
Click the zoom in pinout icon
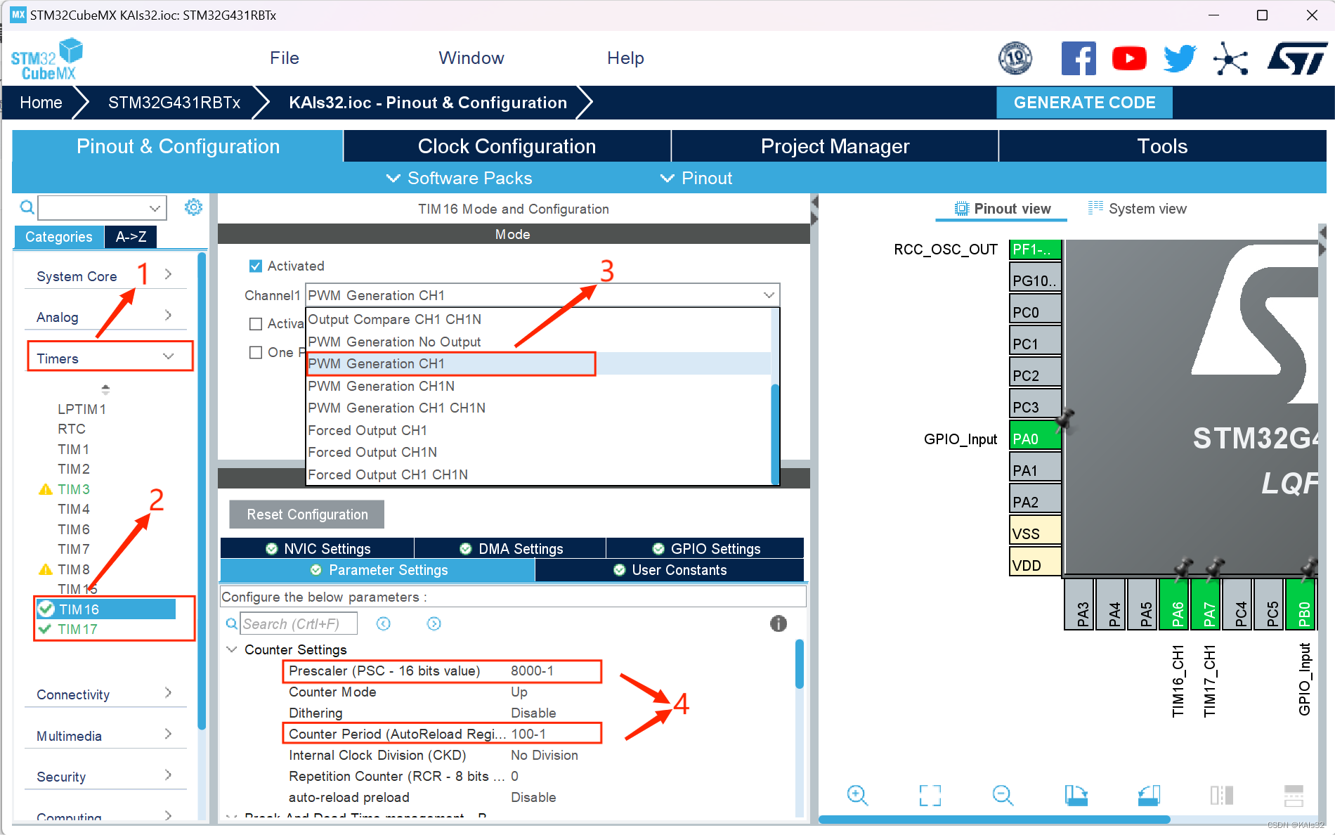pyautogui.click(x=857, y=795)
